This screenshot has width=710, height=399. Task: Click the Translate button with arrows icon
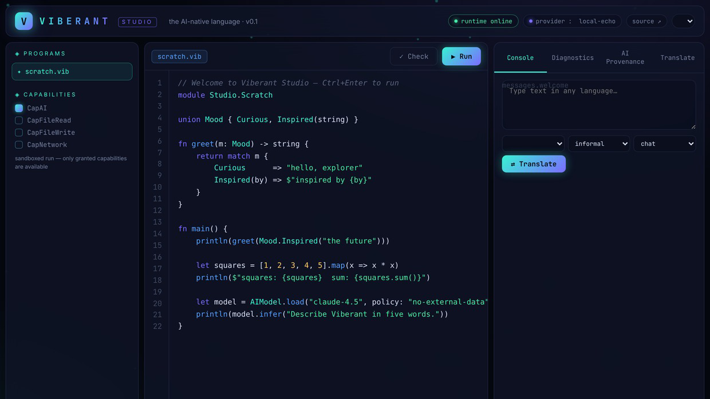(x=534, y=164)
